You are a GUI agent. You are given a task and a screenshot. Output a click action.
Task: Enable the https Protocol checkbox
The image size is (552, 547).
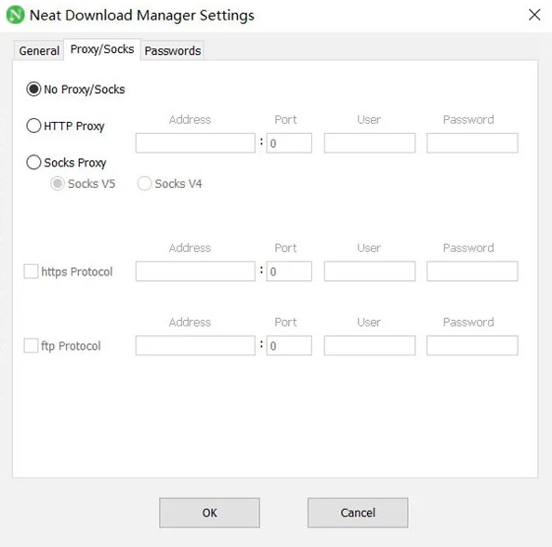(x=31, y=272)
